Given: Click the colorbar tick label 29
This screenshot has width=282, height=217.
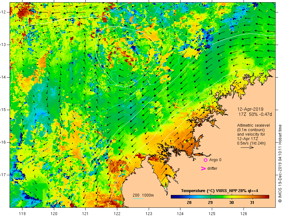Looking at the screenshot, I should coord(210,203).
